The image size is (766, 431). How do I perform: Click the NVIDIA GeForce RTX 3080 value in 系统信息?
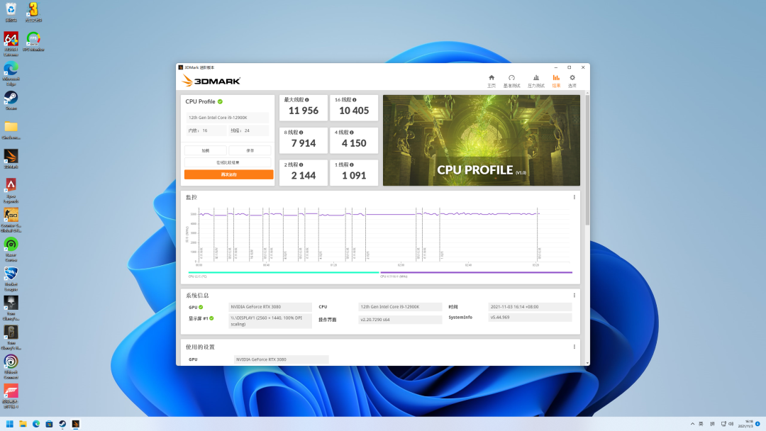pos(270,307)
